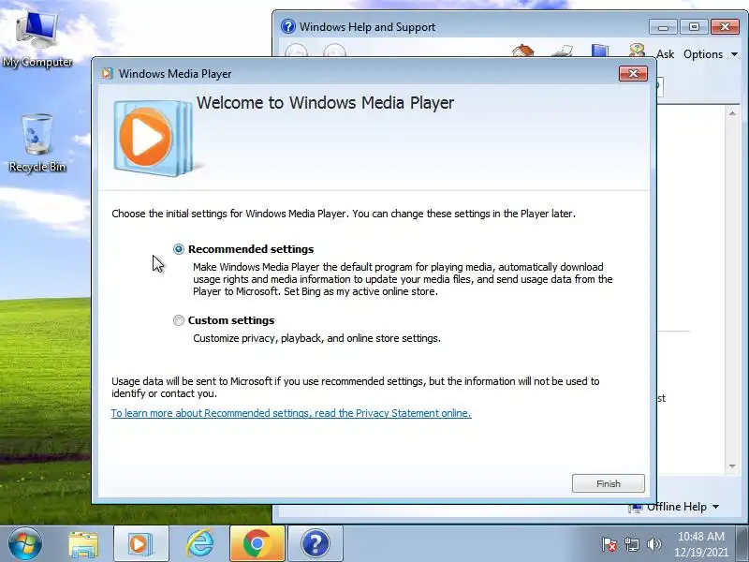Close the Windows Help and Support window
The height and width of the screenshot is (562, 749).
coord(725,27)
